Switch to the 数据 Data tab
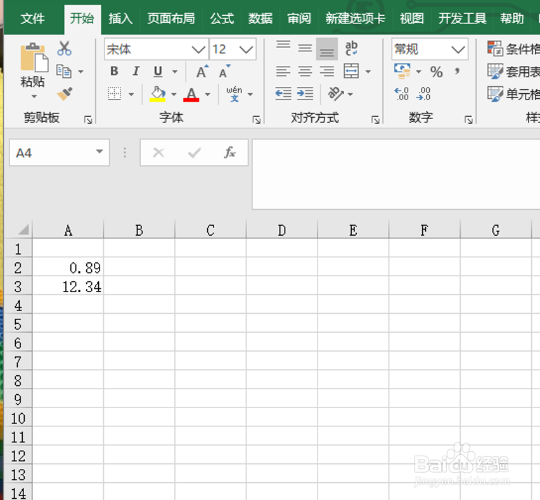Image resolution: width=540 pixels, height=500 pixels. point(260,18)
